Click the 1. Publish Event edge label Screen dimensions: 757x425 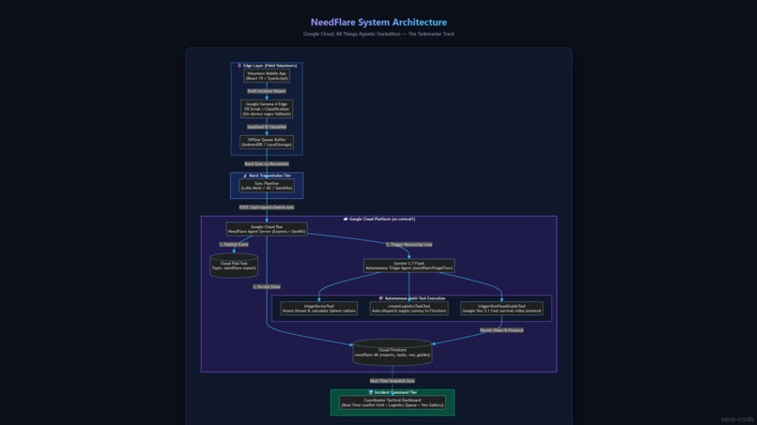point(234,244)
